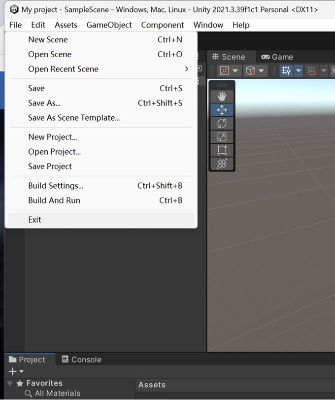Open the pivot mode dropdown arrow
This screenshot has height=400, width=335.
(235, 70)
